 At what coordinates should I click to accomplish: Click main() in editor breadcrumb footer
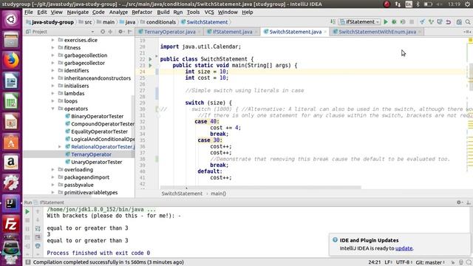point(219,194)
